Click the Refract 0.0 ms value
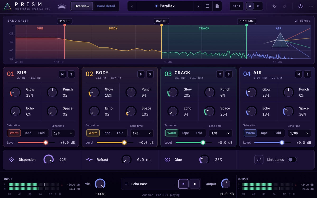This screenshot has width=317, height=198. tap(144, 160)
